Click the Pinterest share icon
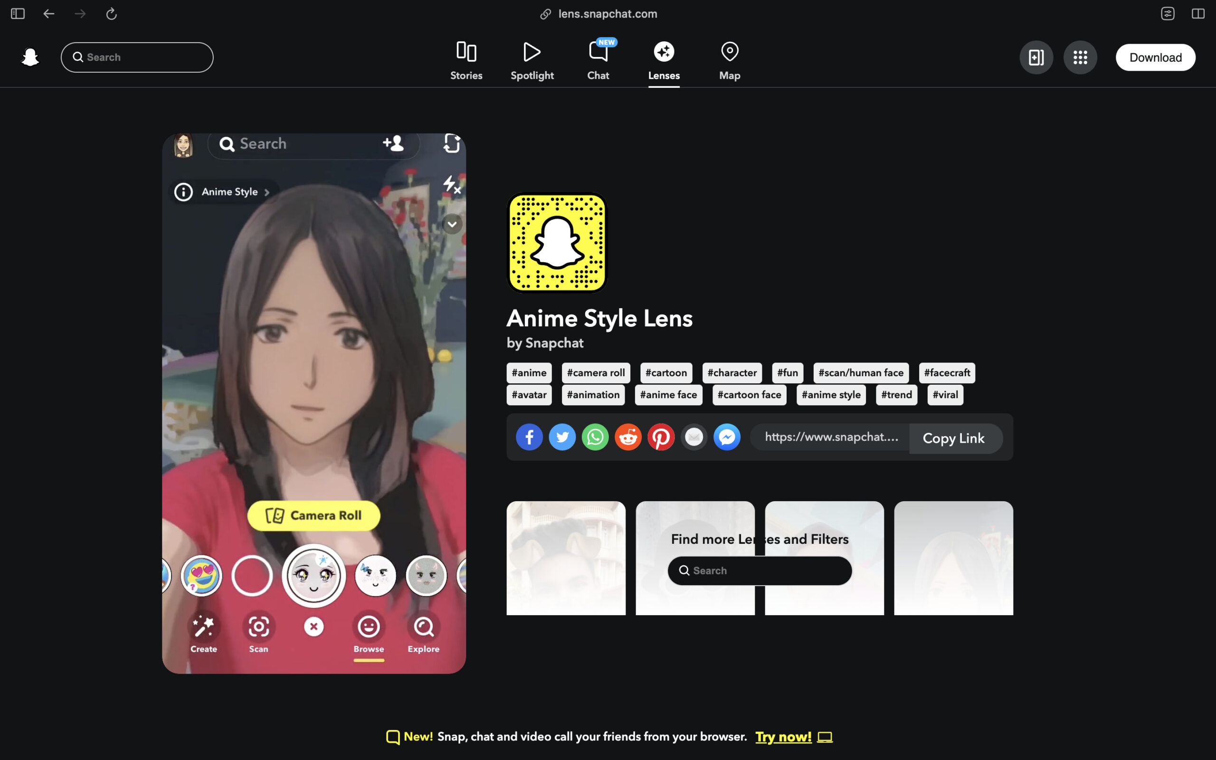The height and width of the screenshot is (760, 1216). 661,437
